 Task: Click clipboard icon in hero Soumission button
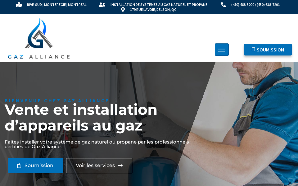click(x=19, y=166)
